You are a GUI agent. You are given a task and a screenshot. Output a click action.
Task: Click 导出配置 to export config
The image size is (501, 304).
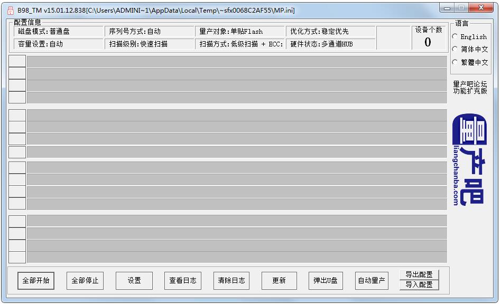click(x=419, y=274)
